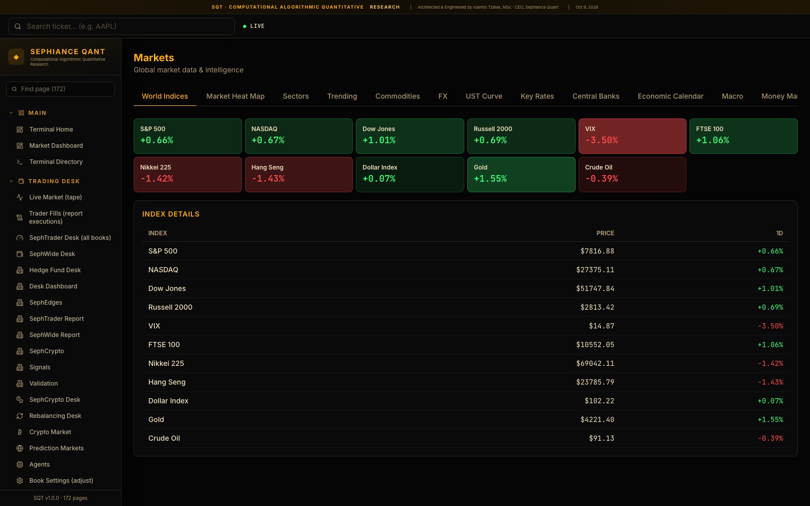Select the FTSE 100 index card
Viewport: 810px width, 506px height.
(x=743, y=136)
